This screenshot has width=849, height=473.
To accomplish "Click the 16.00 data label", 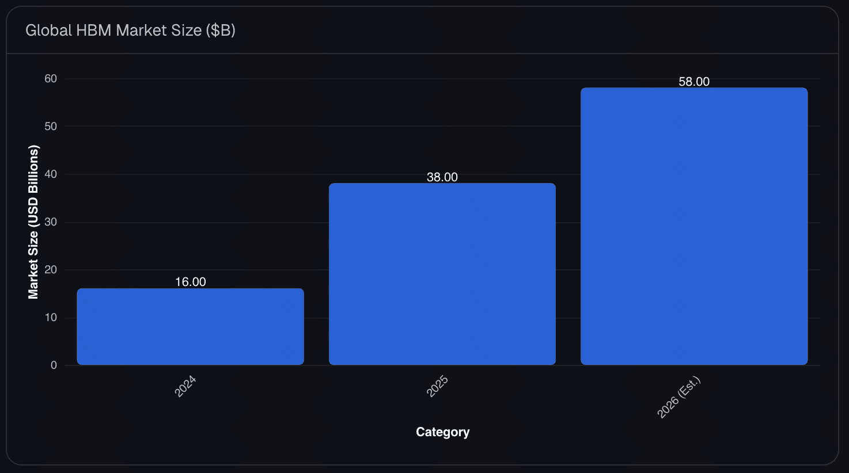I will click(x=191, y=281).
